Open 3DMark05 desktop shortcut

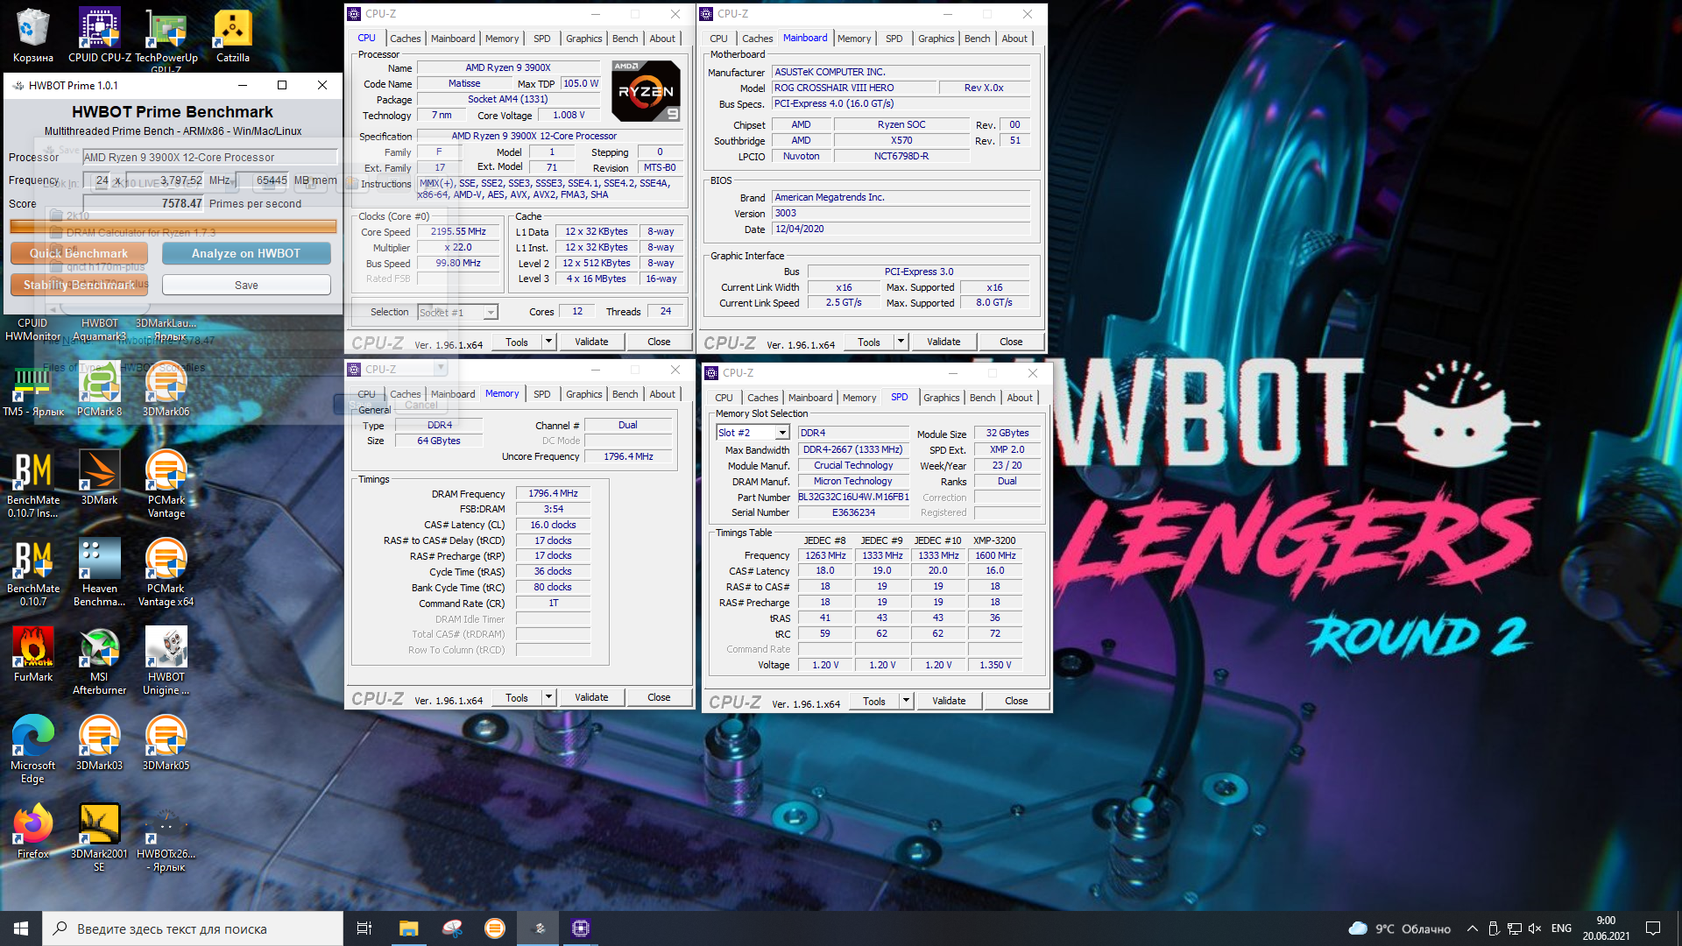(x=166, y=744)
